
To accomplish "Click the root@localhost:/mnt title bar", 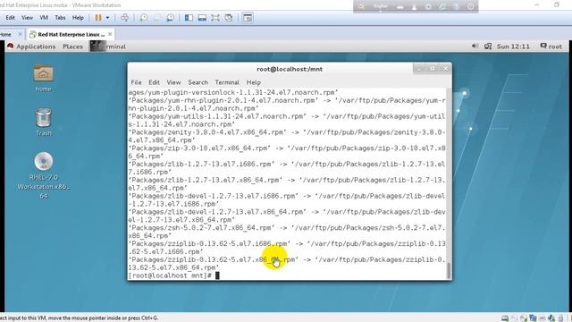I will (x=290, y=69).
